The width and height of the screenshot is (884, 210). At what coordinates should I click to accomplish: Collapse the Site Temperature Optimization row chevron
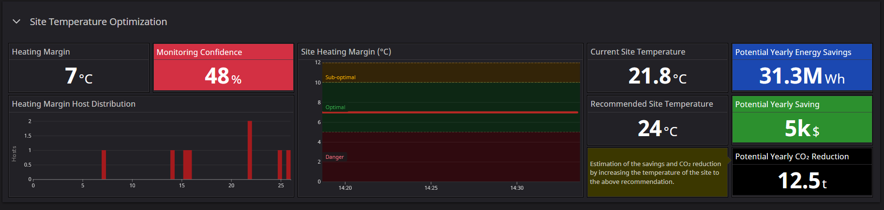pyautogui.click(x=16, y=22)
